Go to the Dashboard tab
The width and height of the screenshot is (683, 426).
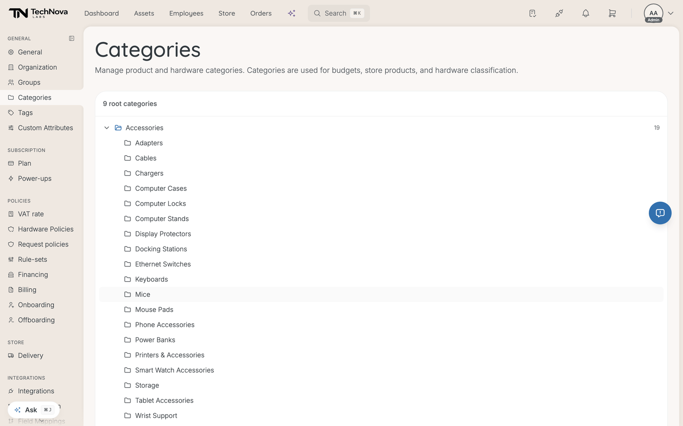[x=102, y=13]
